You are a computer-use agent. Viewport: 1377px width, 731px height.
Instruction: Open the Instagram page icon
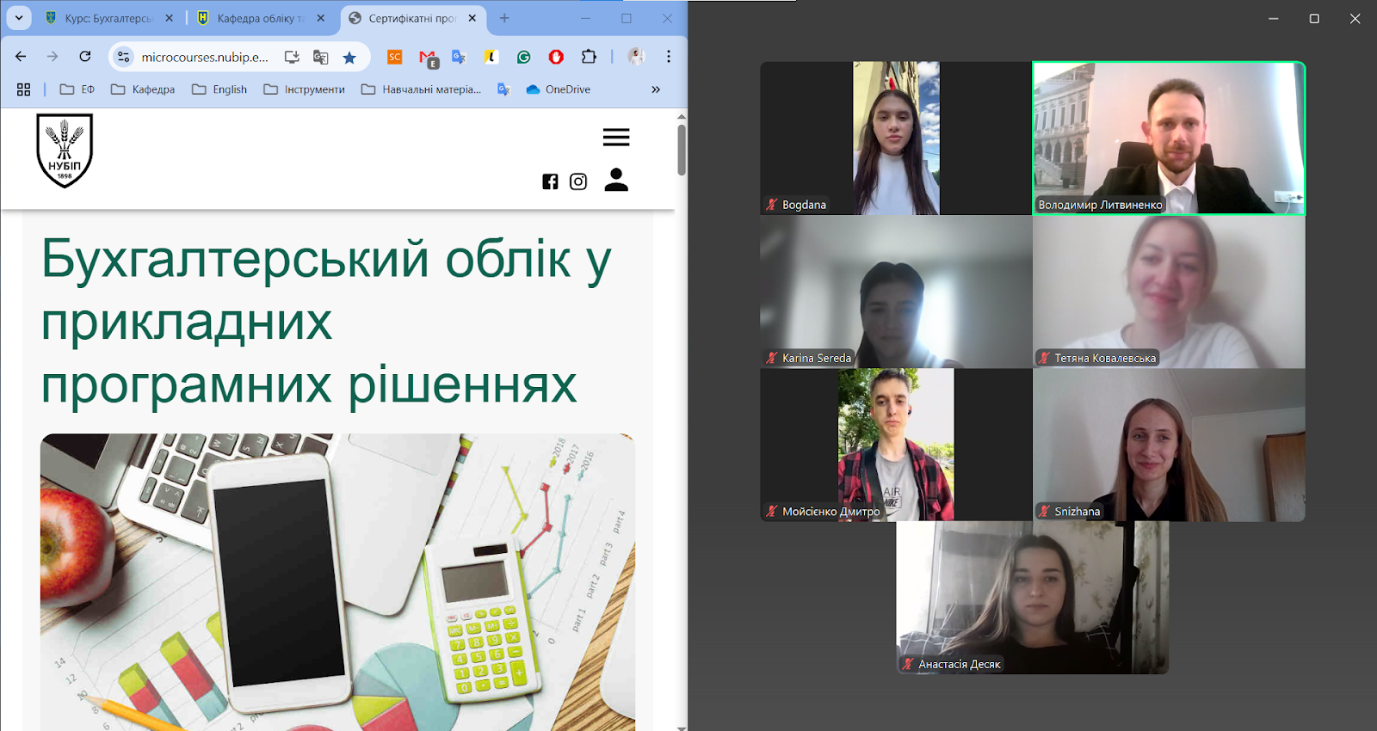[x=578, y=181]
